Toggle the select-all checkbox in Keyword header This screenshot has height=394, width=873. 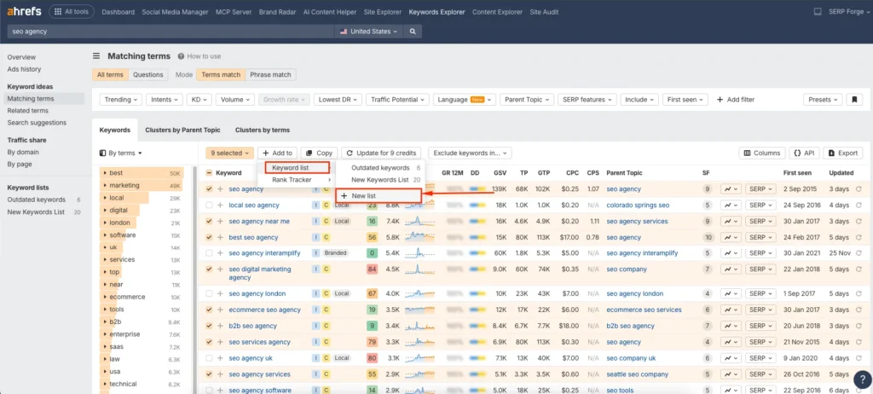click(209, 173)
